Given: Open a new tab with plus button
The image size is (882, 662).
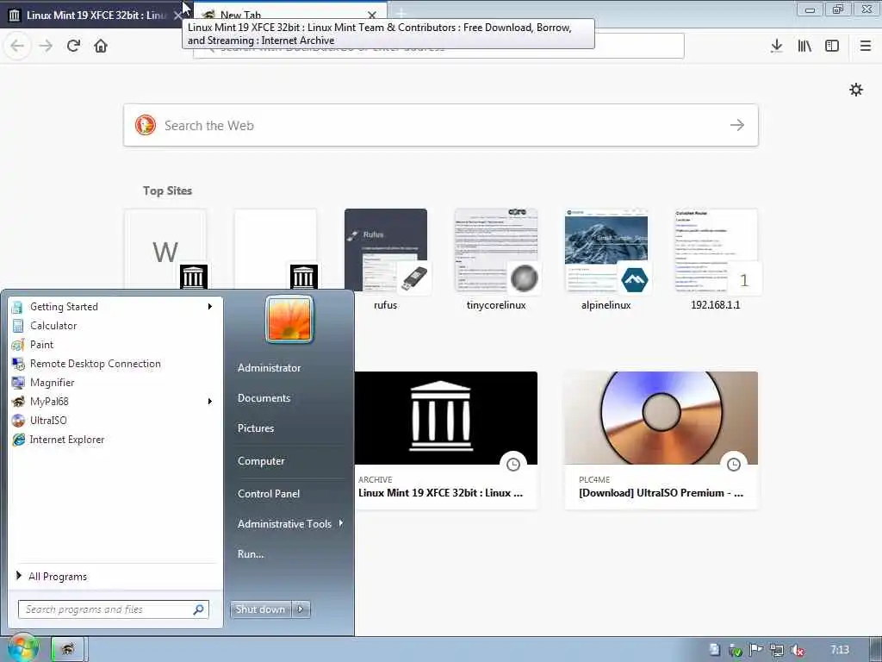Looking at the screenshot, I should point(401,13).
